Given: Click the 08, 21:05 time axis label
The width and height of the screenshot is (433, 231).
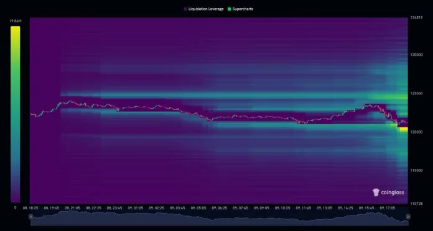Looking at the screenshot, I should (x=72, y=208).
